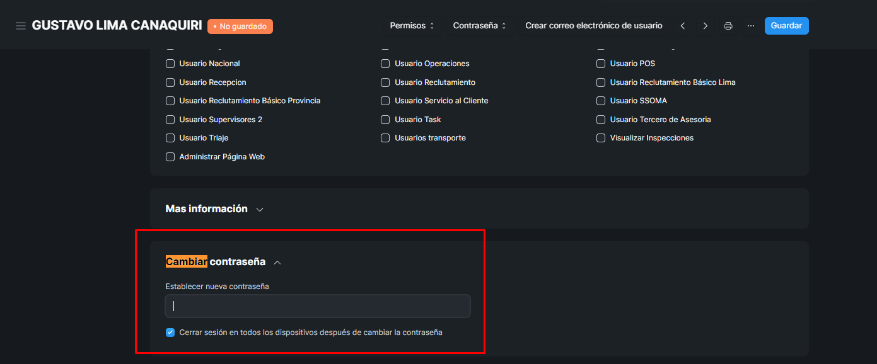The height and width of the screenshot is (364, 877).
Task: Open the three-dots more options menu
Action: coord(750,26)
